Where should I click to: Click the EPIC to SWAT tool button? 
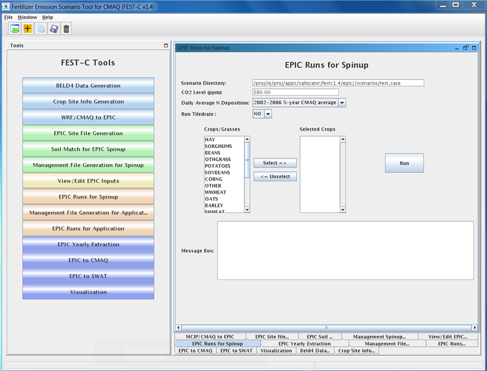88,276
